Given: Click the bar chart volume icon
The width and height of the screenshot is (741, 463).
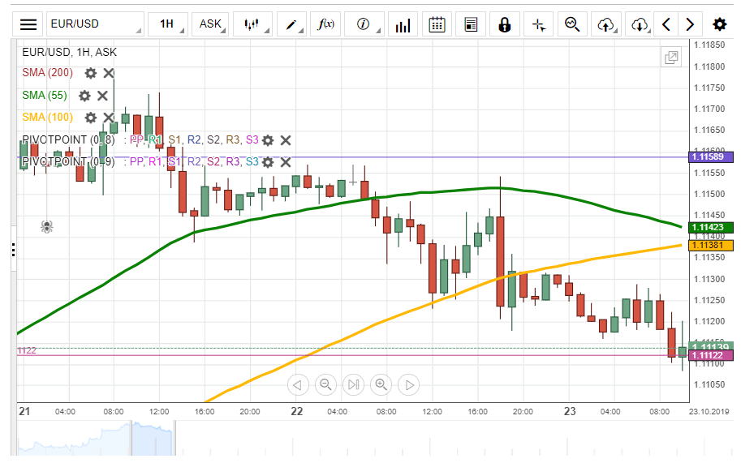Looking at the screenshot, I should tap(403, 24).
